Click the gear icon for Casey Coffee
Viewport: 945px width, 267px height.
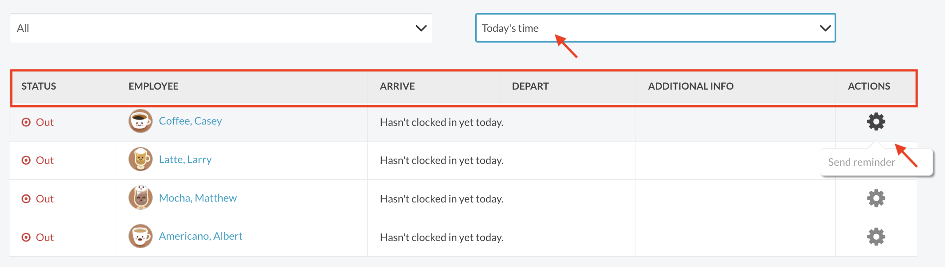click(876, 121)
